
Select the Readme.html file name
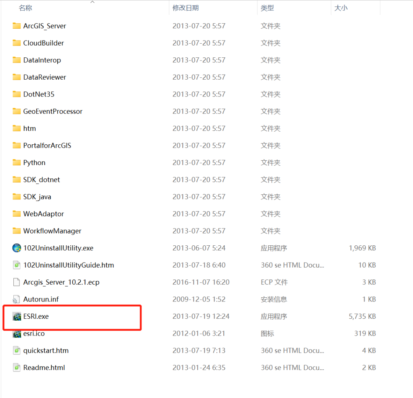click(44, 367)
